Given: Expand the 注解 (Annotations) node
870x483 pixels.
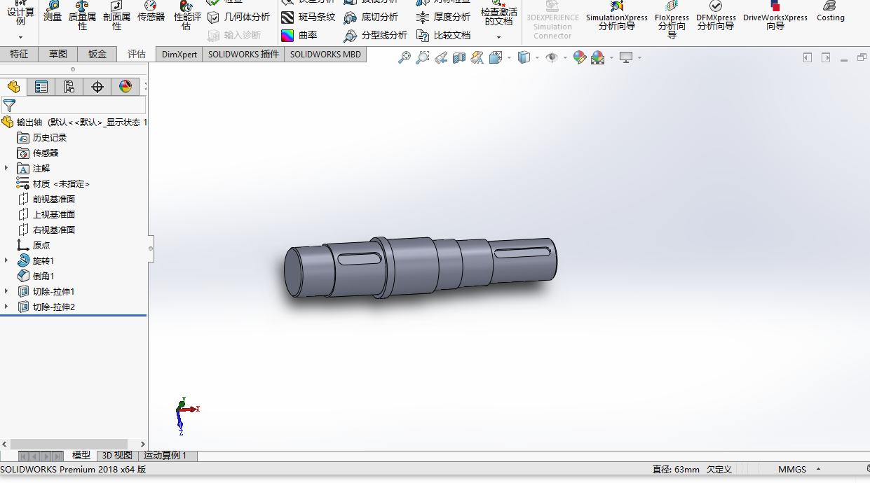Looking at the screenshot, I should 6,168.
